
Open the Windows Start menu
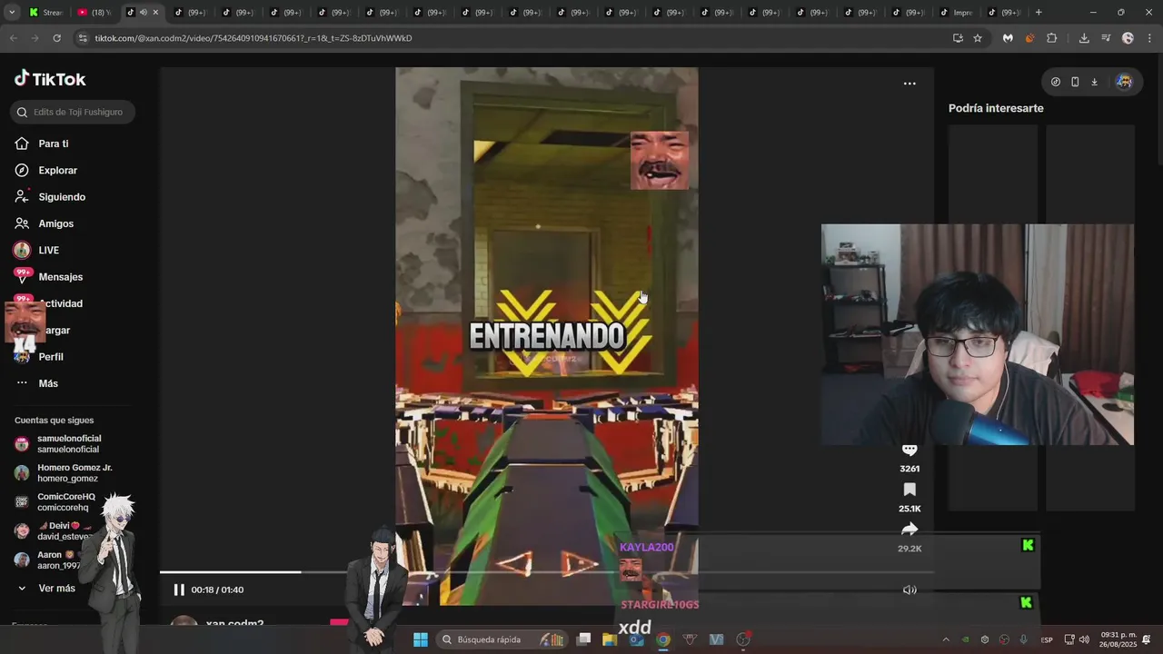[x=421, y=639]
